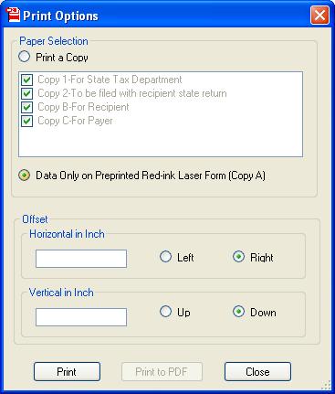This screenshot has width=335, height=394.
Task: Select Data Only on Preprinted Red-ink Laser Form
Action: pos(24,176)
